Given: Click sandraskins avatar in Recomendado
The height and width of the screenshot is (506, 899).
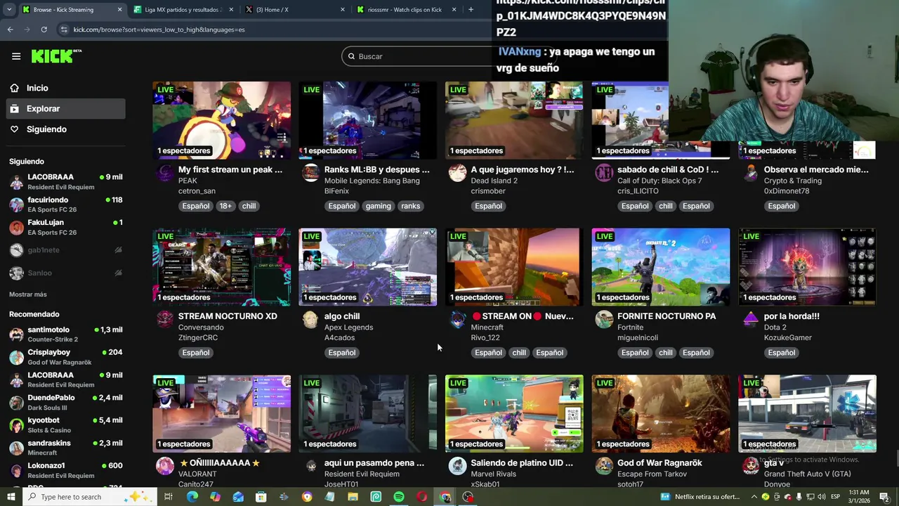Looking at the screenshot, I should pyautogui.click(x=16, y=448).
